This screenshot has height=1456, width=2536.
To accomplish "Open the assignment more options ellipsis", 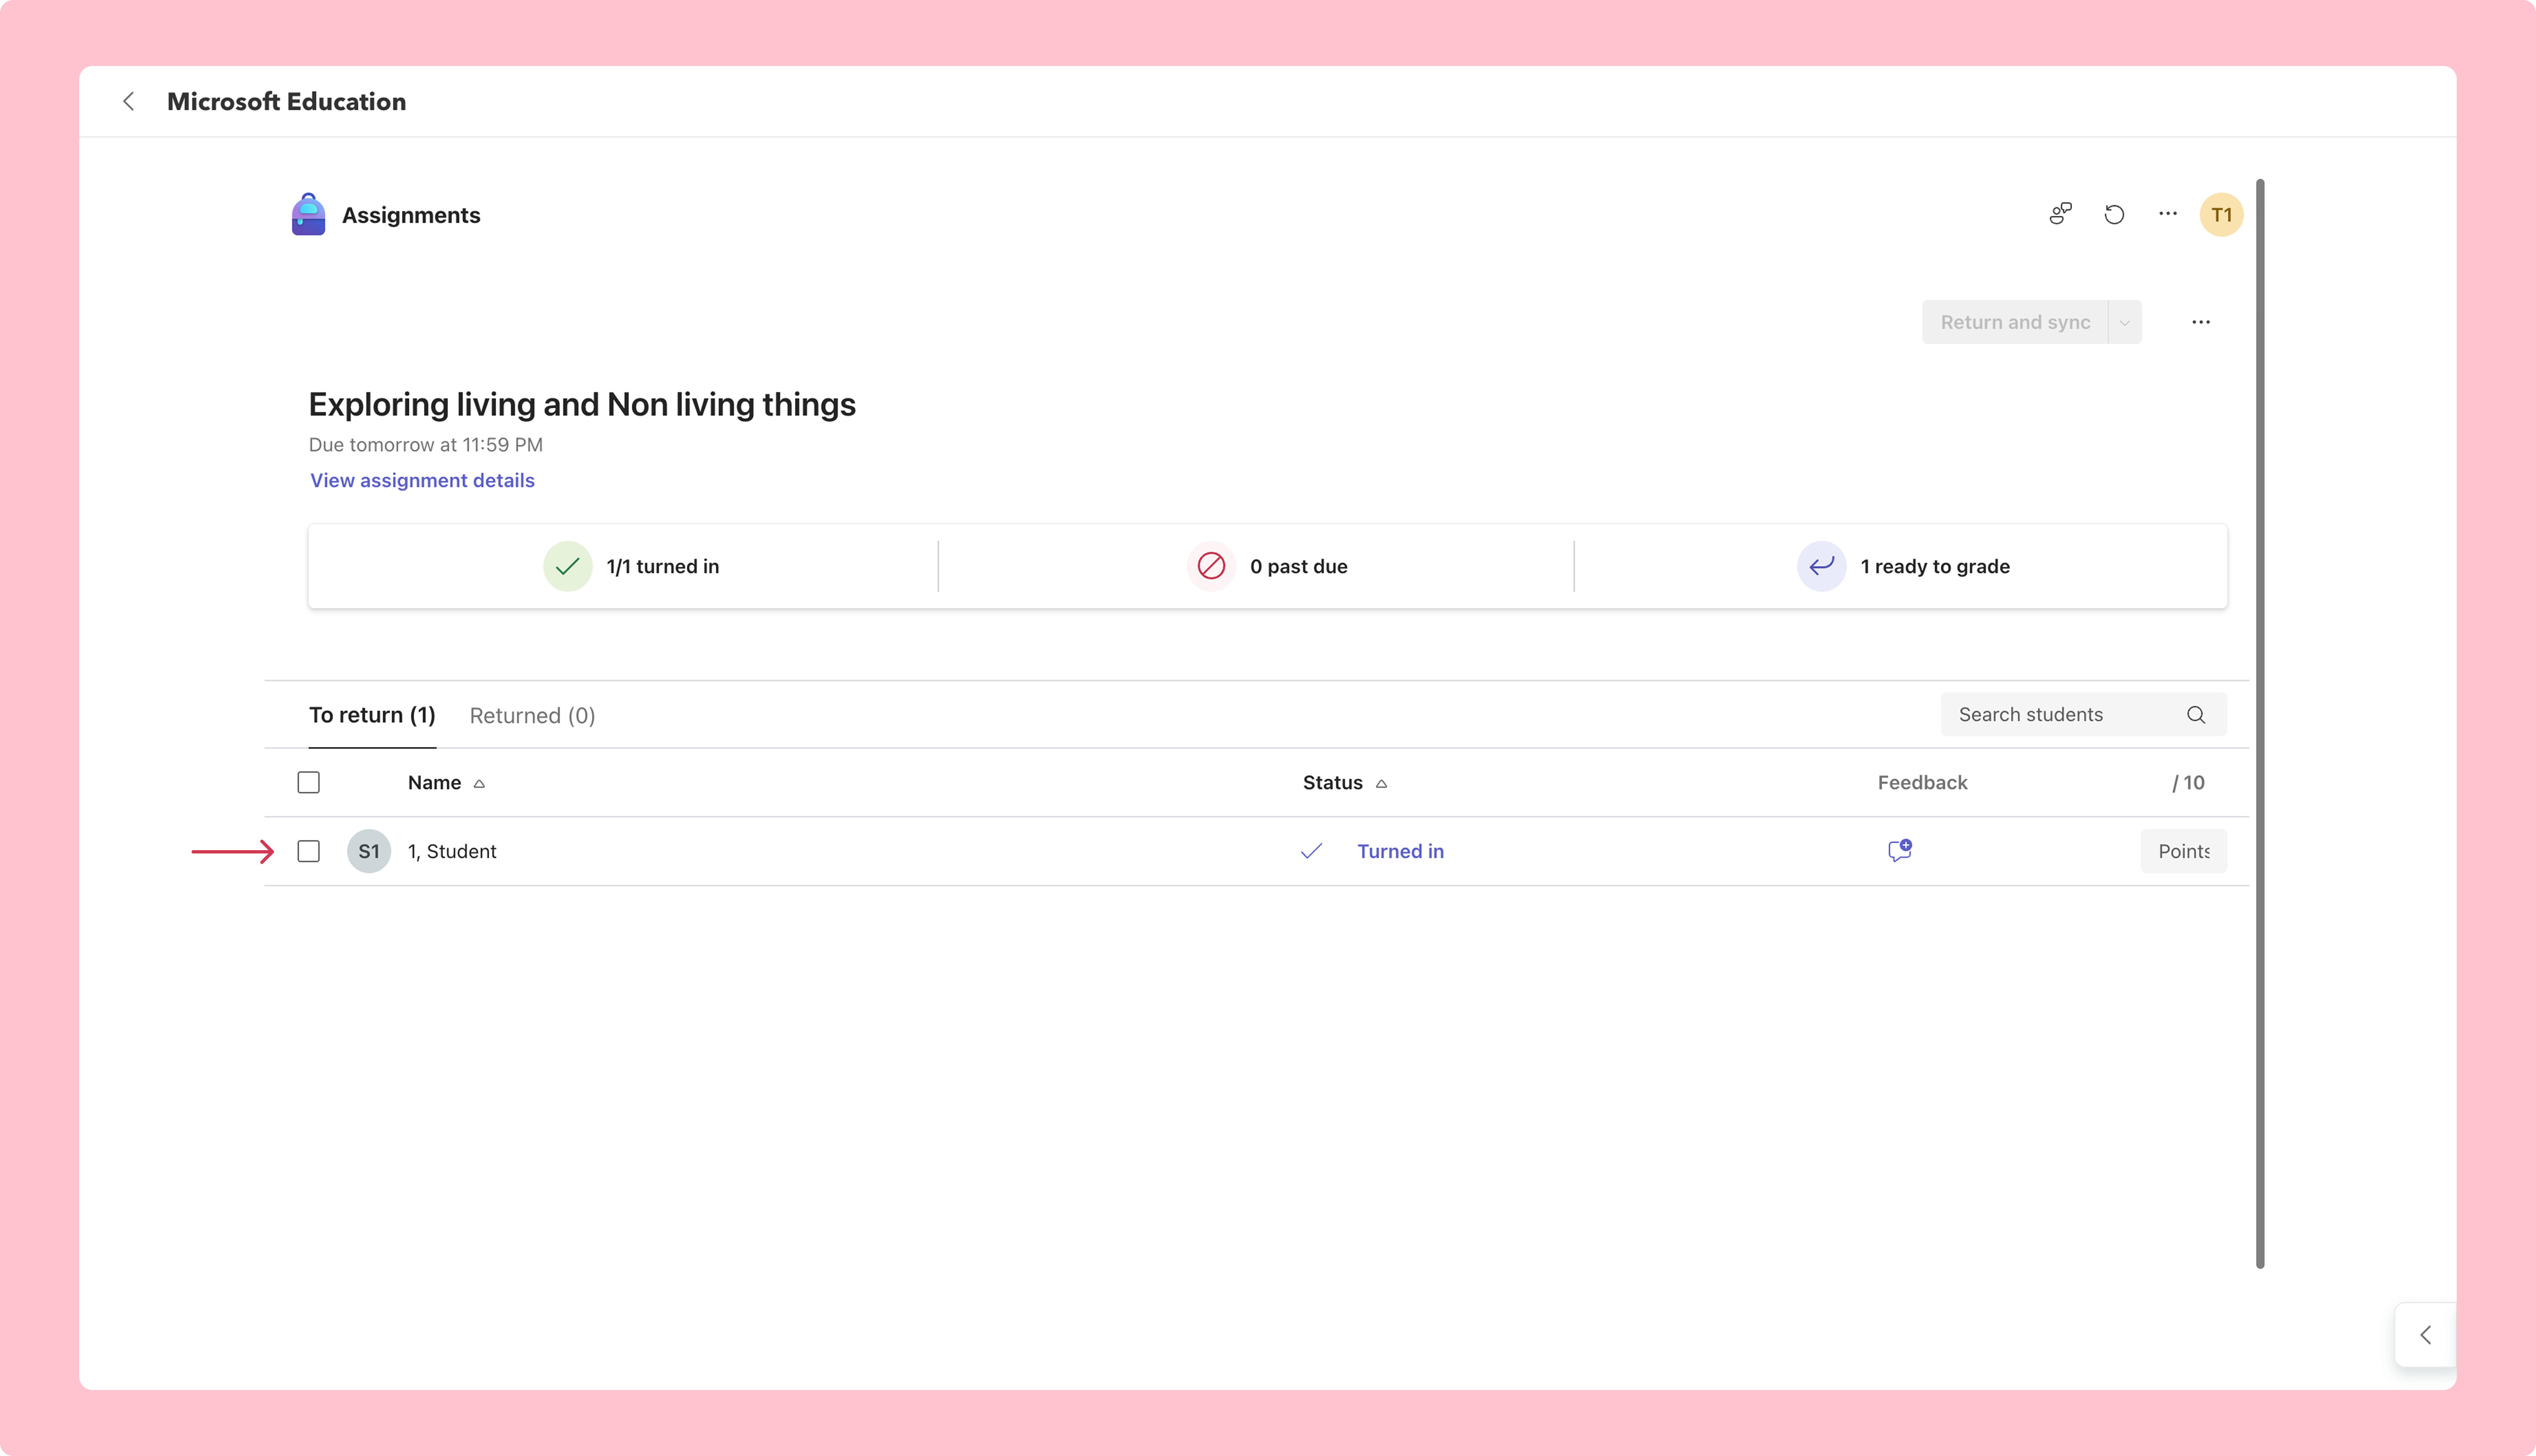I will (2201, 322).
